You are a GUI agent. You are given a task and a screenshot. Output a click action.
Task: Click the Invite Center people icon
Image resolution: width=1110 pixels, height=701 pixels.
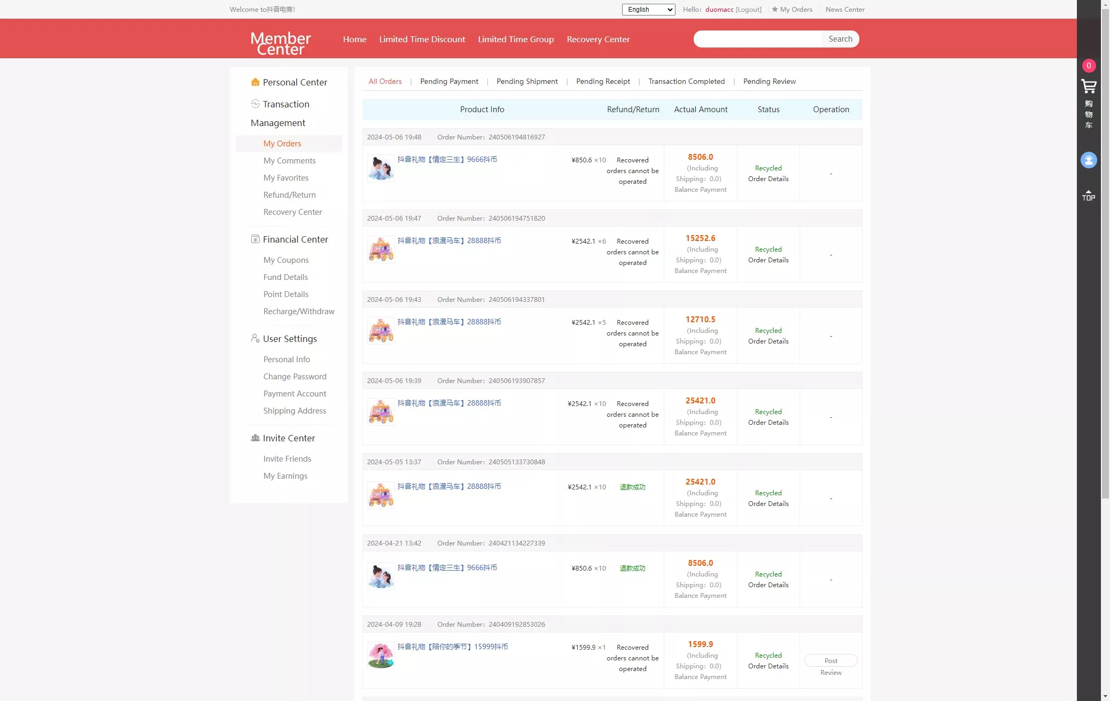255,438
